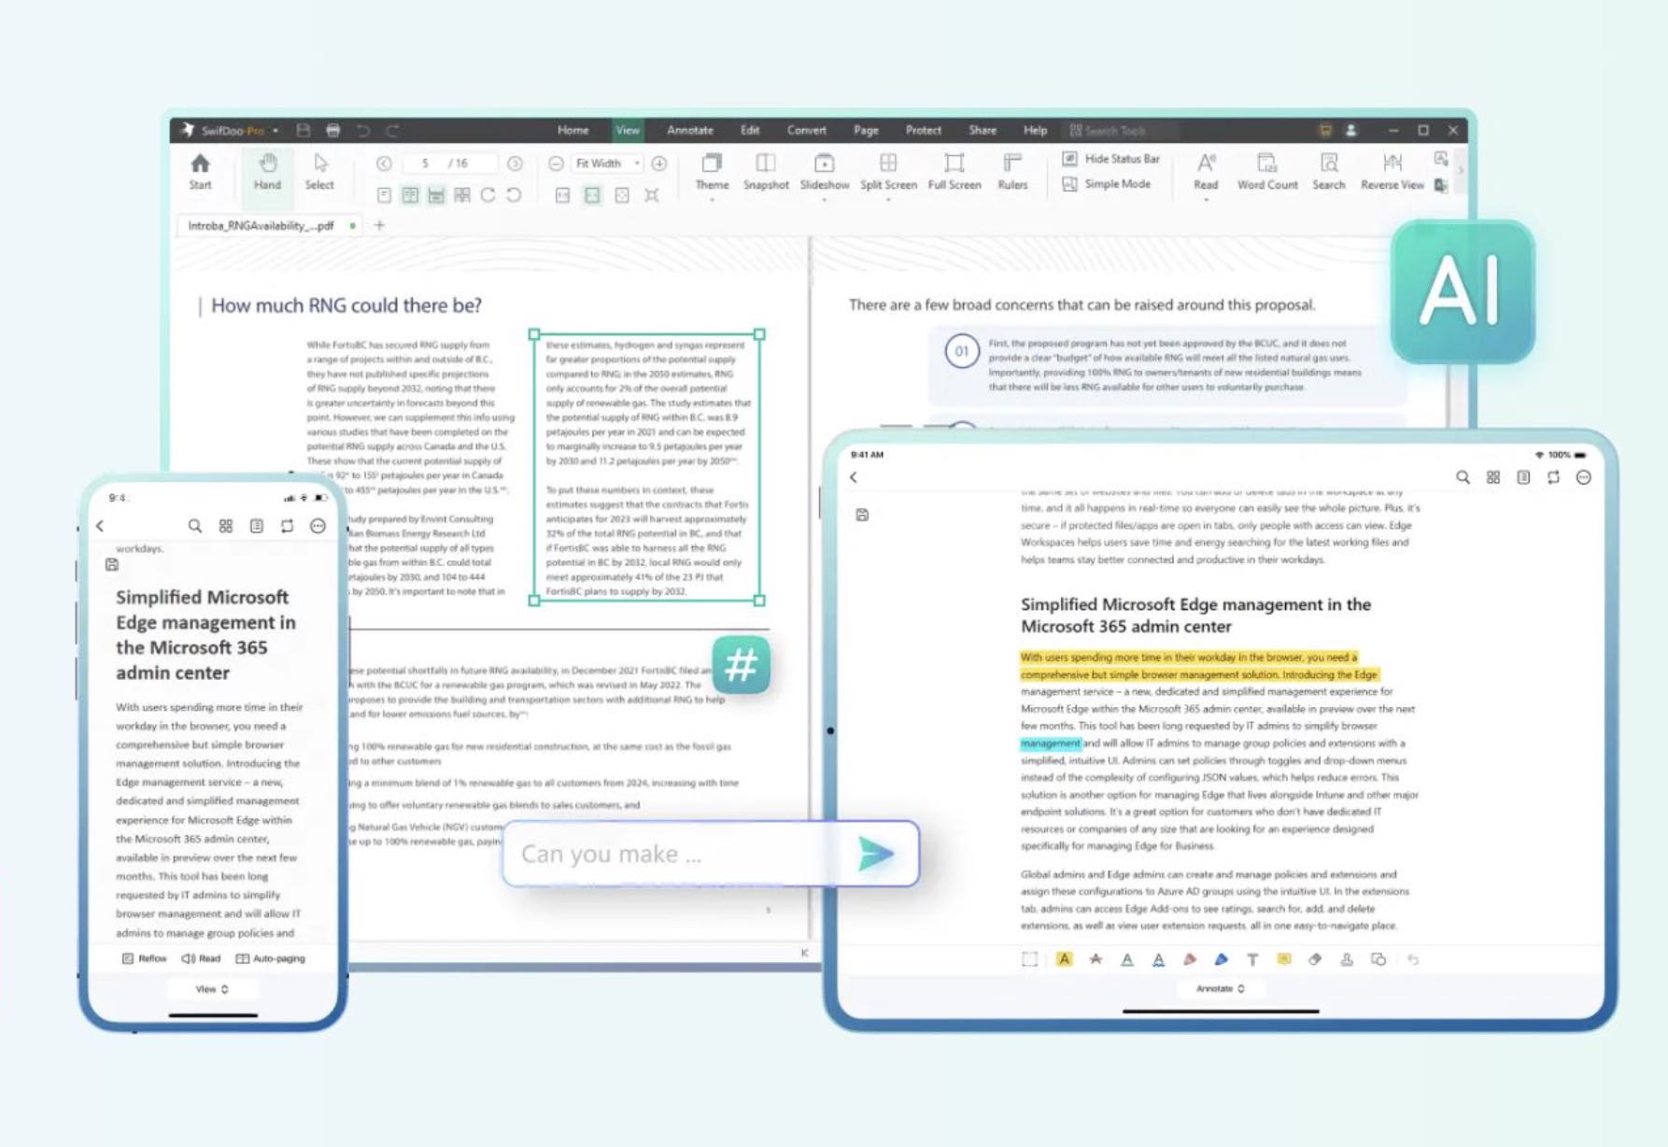
Task: Switch to the Convert ribbon tab
Action: tap(806, 130)
